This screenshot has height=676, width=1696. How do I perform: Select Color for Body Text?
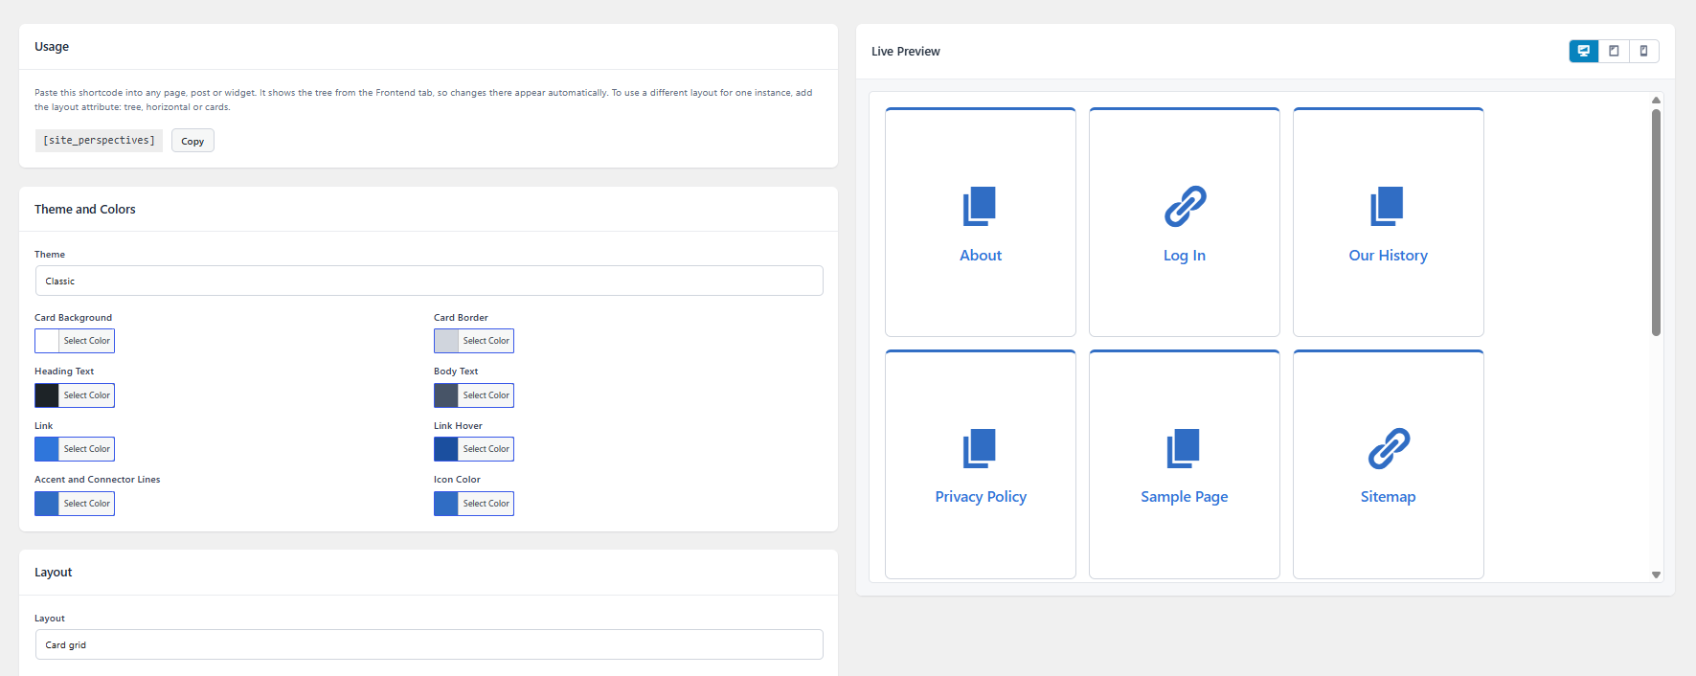[486, 395]
